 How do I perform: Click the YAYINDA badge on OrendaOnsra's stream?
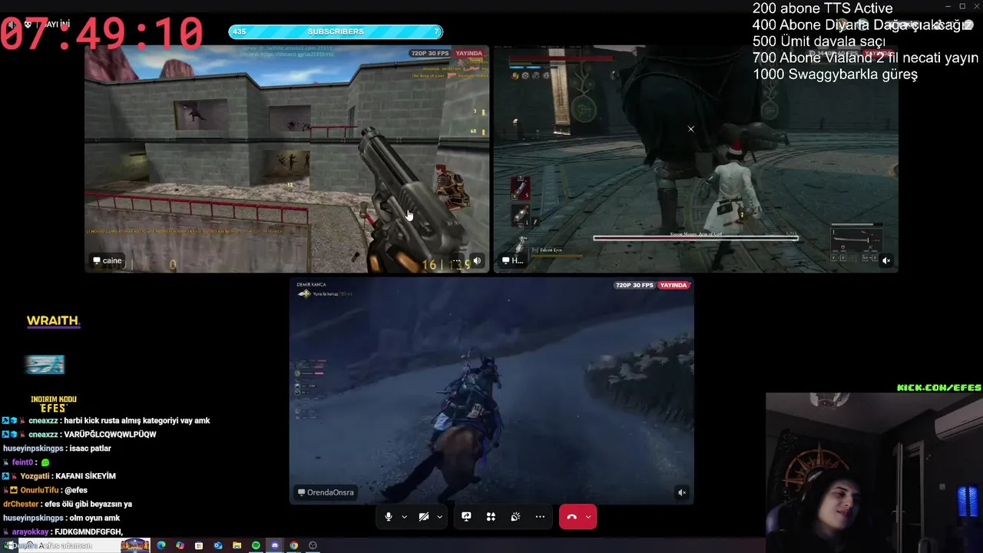(x=674, y=285)
